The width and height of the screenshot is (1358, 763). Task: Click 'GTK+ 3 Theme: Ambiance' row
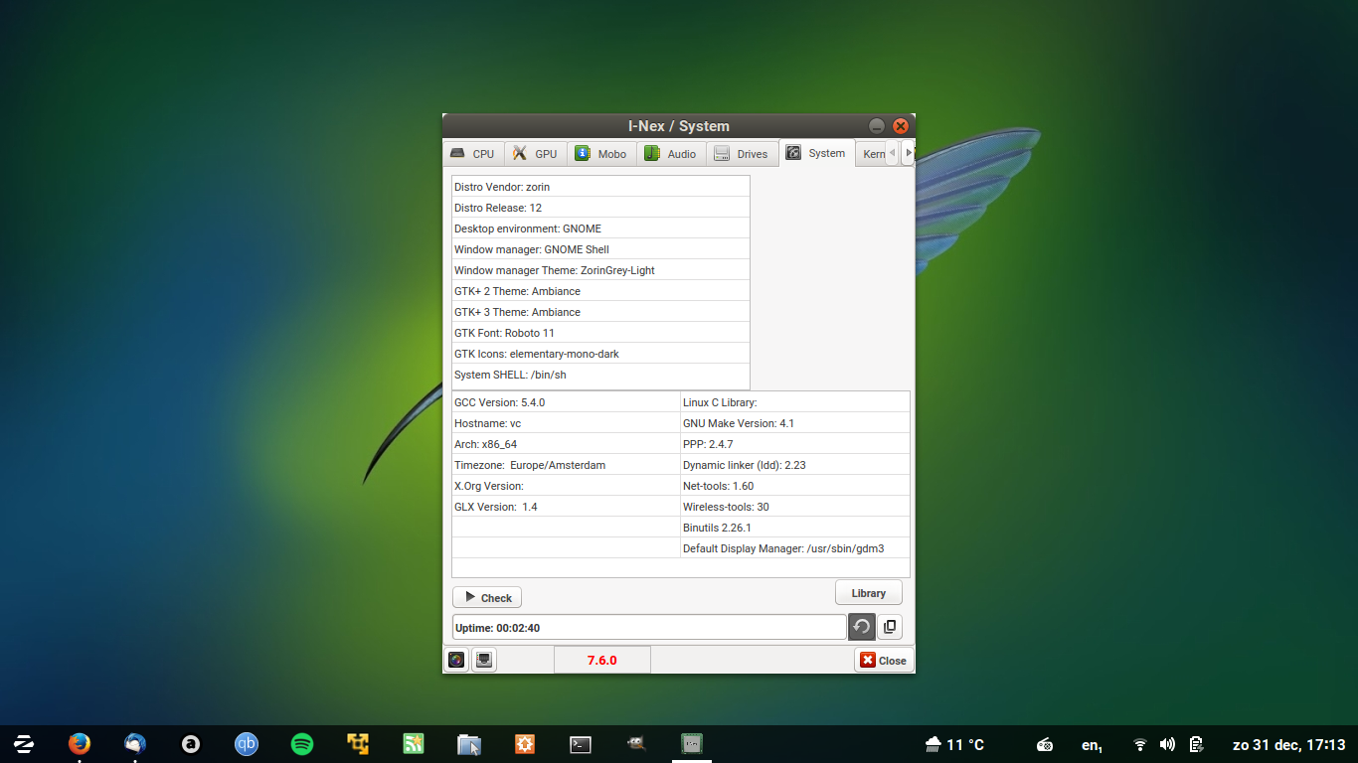tap(600, 311)
